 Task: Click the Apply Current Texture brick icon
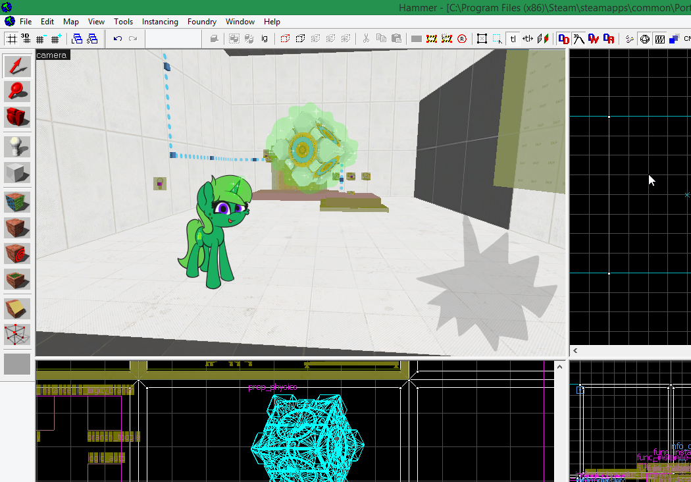click(17, 228)
